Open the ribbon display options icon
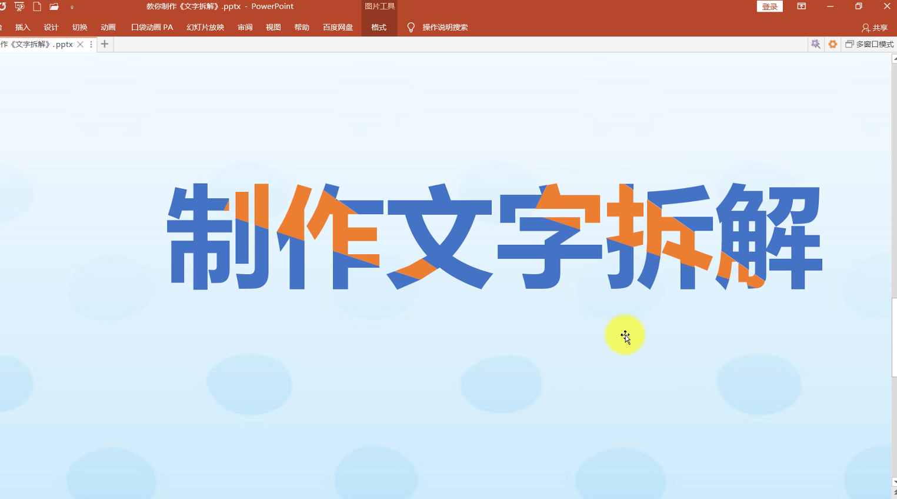 coord(801,6)
